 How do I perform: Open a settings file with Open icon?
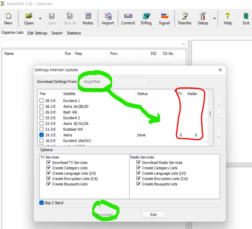click(x=29, y=19)
